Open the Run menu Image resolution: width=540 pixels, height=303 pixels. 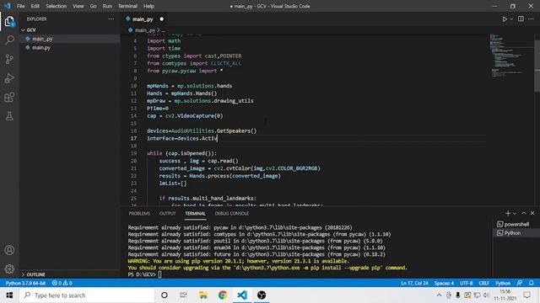pos(107,6)
